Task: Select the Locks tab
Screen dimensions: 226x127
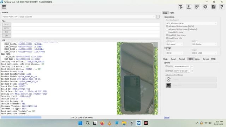Action: (x=197, y=59)
